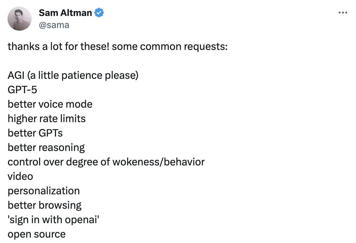Click the 'sign in with openai' line

[53, 220]
